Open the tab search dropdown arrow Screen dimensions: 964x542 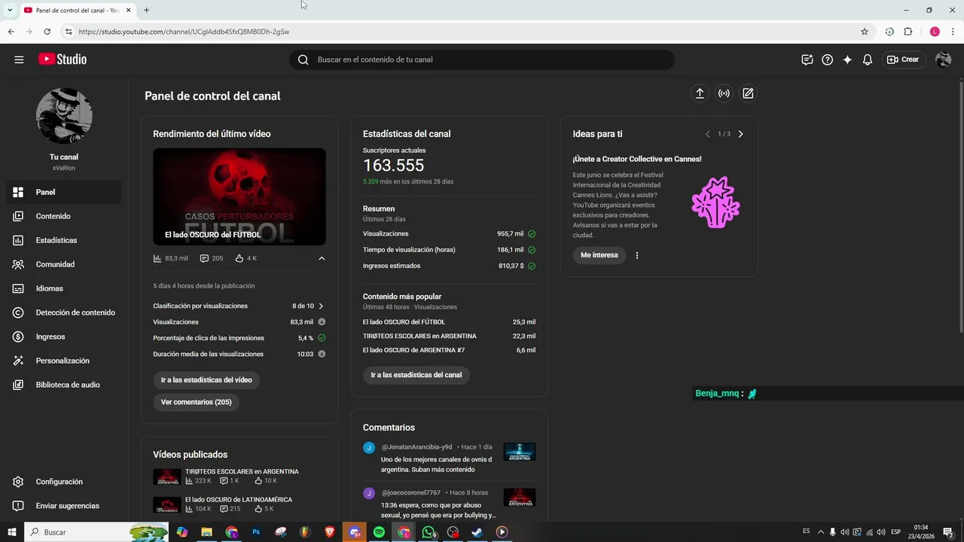(10, 10)
